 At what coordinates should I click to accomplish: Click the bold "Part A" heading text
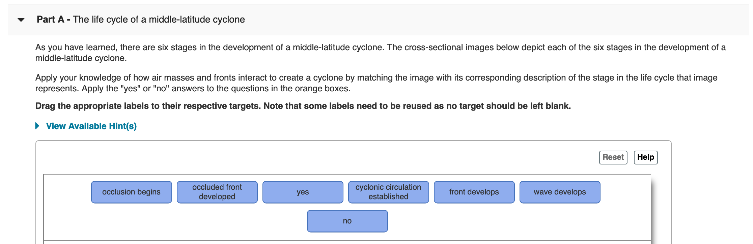coord(50,20)
